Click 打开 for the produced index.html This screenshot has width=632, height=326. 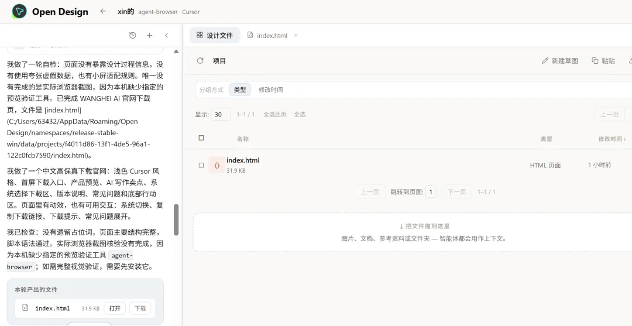(115, 308)
